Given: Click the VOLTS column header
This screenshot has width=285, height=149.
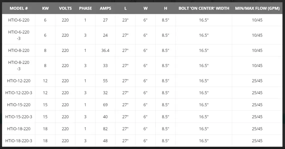Looking at the screenshot, I should point(65,8).
